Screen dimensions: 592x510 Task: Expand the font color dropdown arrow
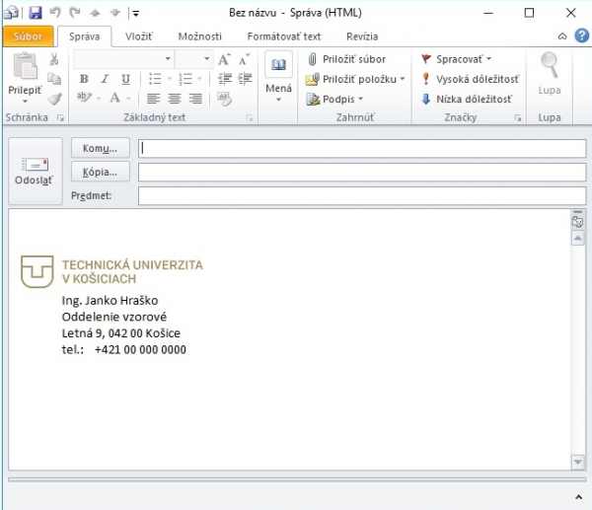pyautogui.click(x=128, y=99)
